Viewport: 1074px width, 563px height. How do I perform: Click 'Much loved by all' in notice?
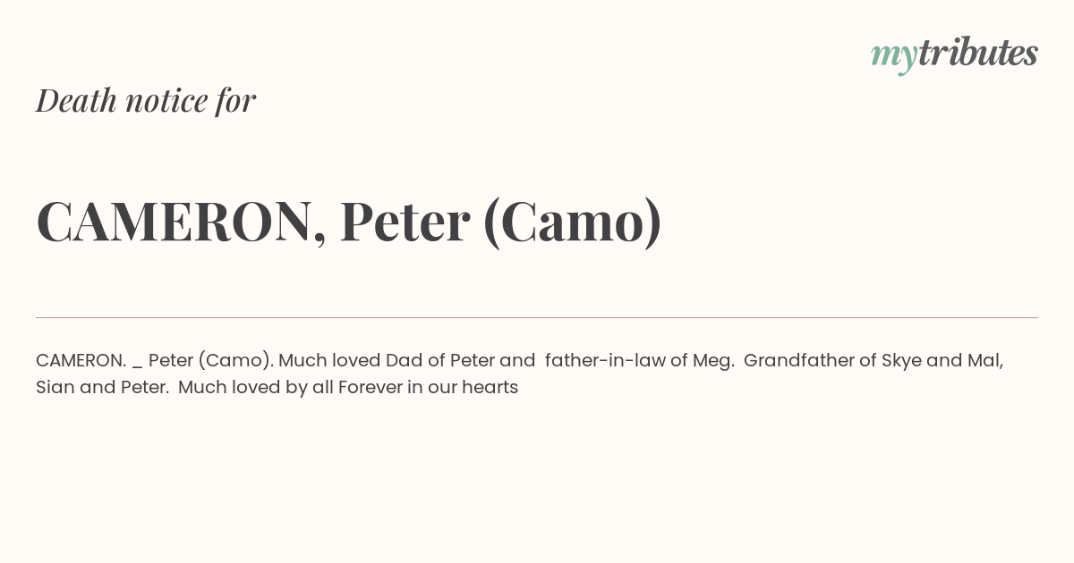coord(256,388)
